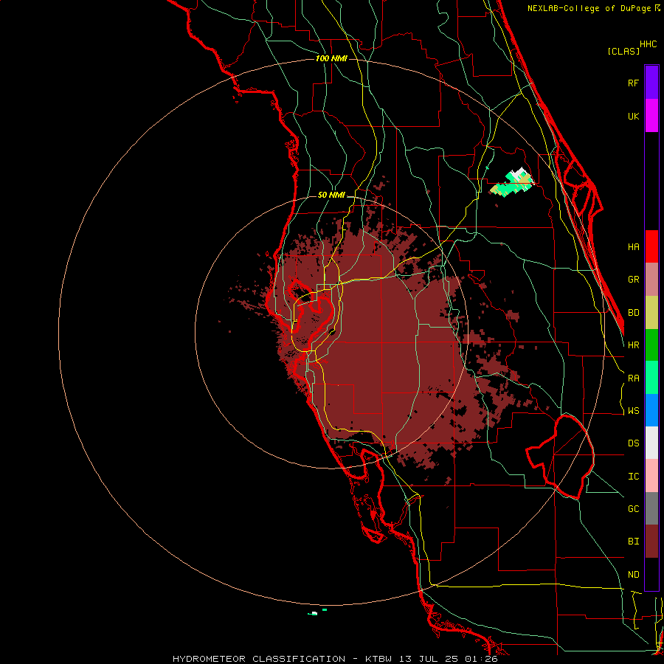Click the 'HA' legend label
The image size is (664, 664).
pyautogui.click(x=633, y=247)
